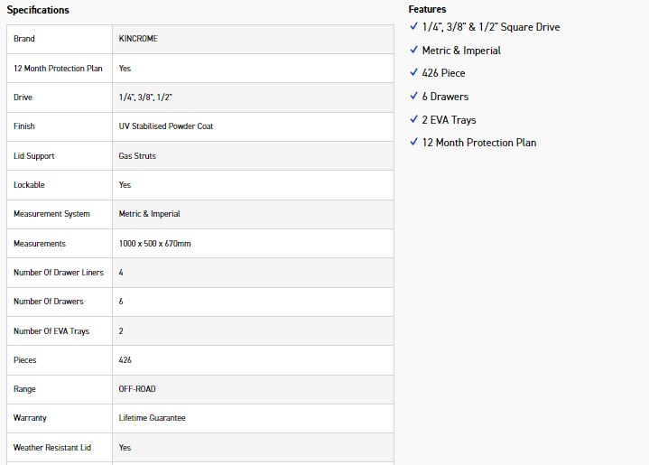This screenshot has width=649, height=465.
Task: Click the Brand row label
Action: [x=24, y=39]
